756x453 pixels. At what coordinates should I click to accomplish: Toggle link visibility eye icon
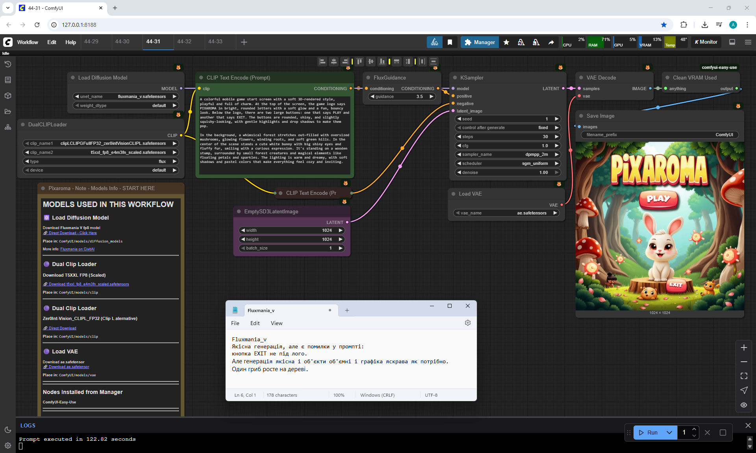coord(743,405)
